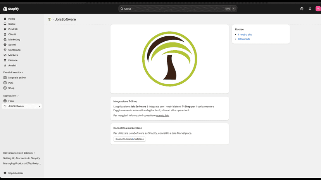This screenshot has width=321, height=180.
Task: Select the Markets globe icon
Action: (5, 55)
